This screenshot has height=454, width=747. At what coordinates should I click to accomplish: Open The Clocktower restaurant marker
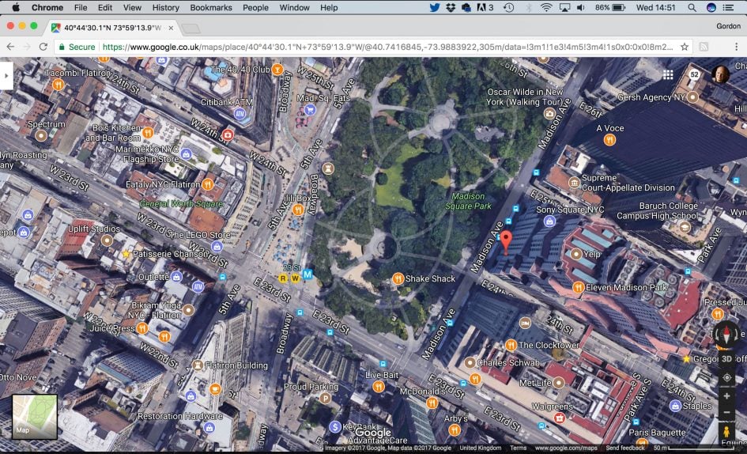(x=511, y=345)
